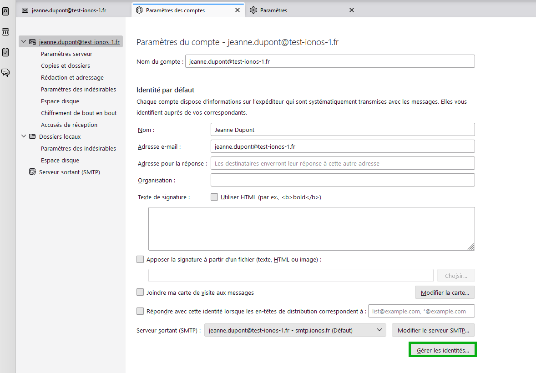
Task: Open Accusés de réception settings
Action: tap(69, 125)
